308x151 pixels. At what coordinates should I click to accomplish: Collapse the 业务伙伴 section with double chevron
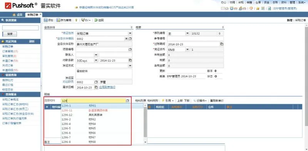[131, 27]
